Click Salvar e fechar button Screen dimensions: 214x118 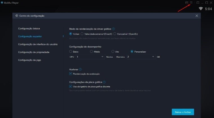[183, 112]
